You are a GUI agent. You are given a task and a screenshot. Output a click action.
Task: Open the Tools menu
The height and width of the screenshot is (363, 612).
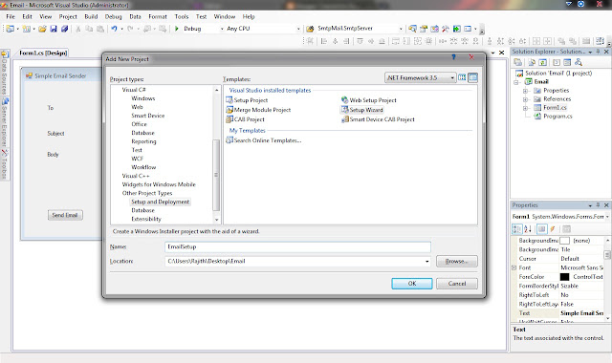point(182,17)
